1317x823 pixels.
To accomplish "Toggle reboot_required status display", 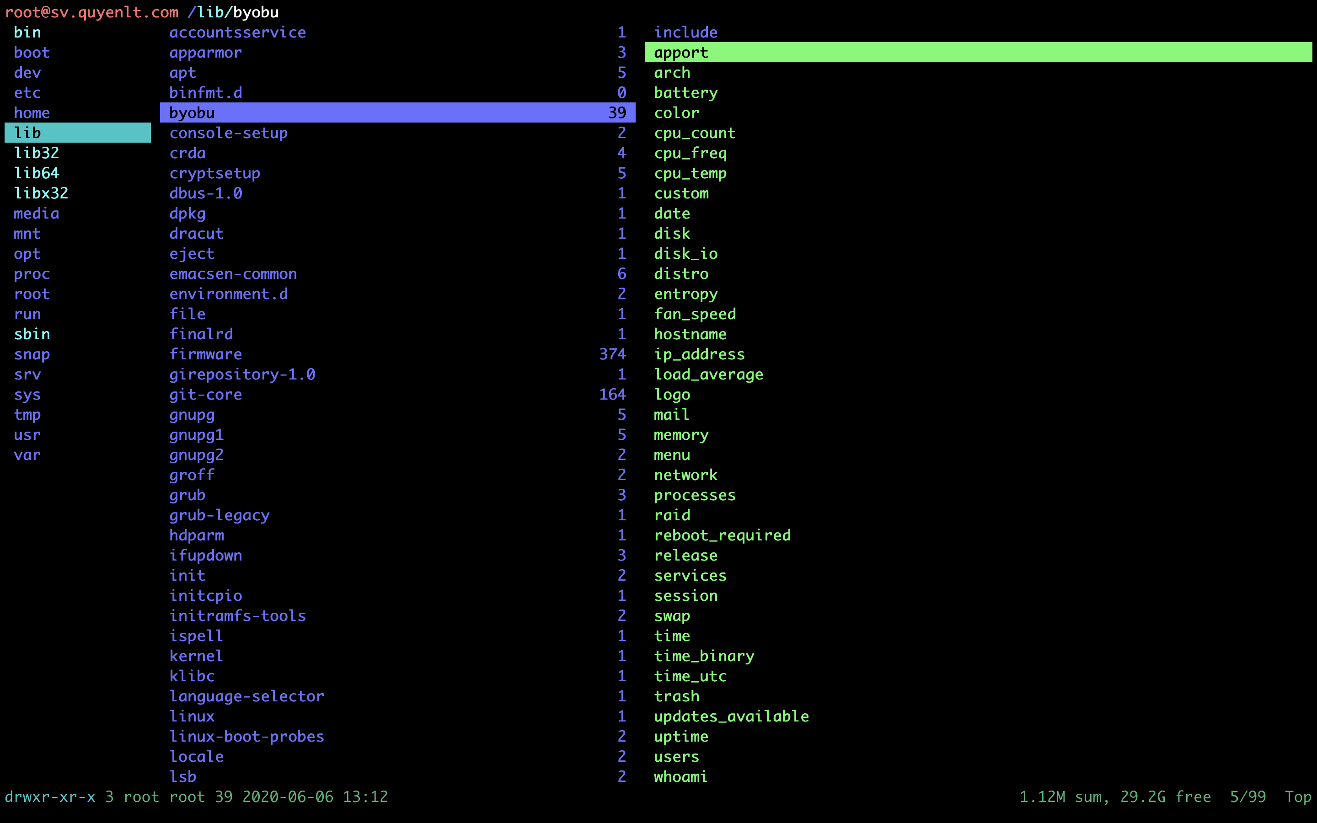I will [723, 535].
